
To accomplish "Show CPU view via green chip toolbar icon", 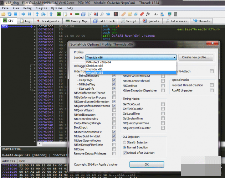I will (x=59, y=14).
